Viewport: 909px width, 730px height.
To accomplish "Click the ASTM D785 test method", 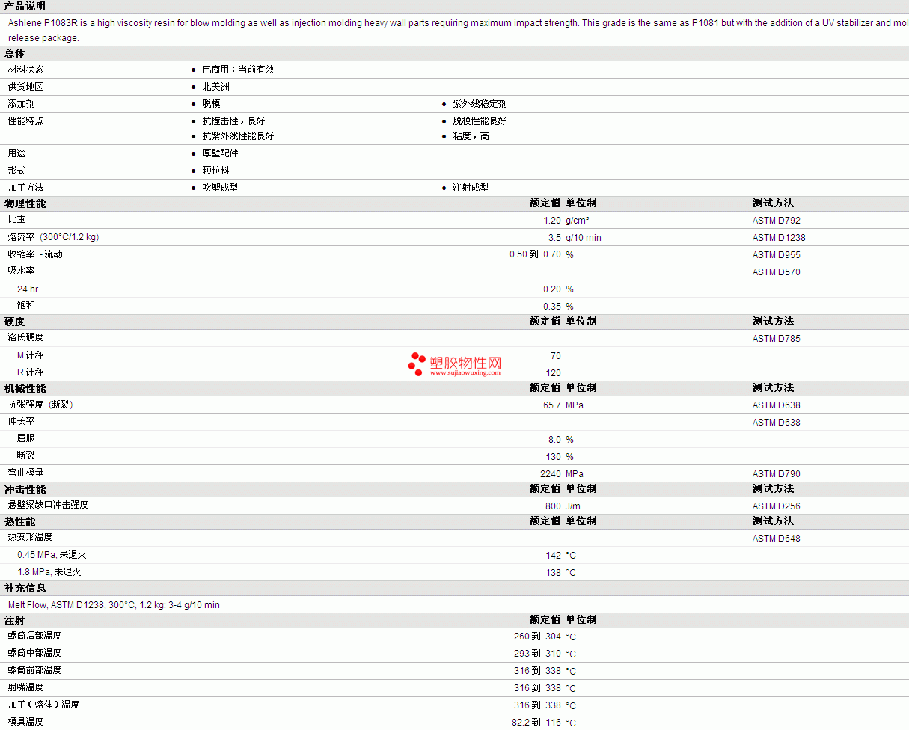I will point(777,339).
